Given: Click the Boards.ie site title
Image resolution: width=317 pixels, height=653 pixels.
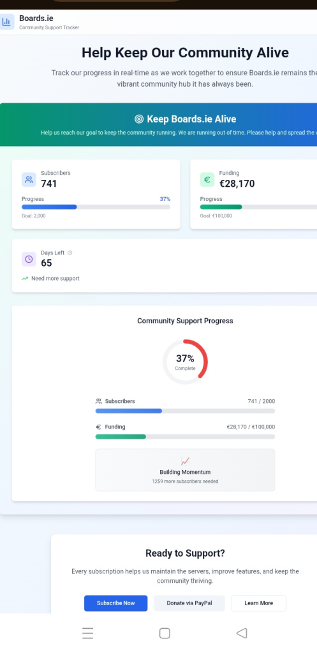Looking at the screenshot, I should [x=36, y=18].
